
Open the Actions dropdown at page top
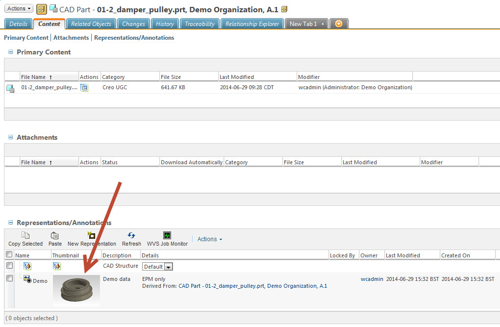[x=19, y=9]
